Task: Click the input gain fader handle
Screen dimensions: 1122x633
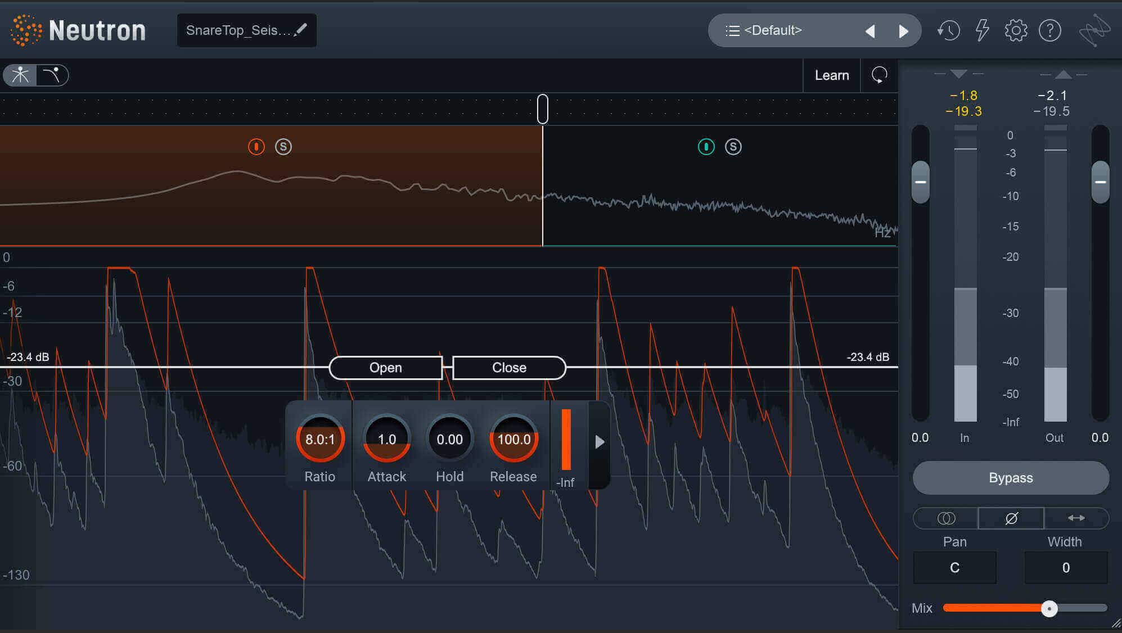Action: 921,182
